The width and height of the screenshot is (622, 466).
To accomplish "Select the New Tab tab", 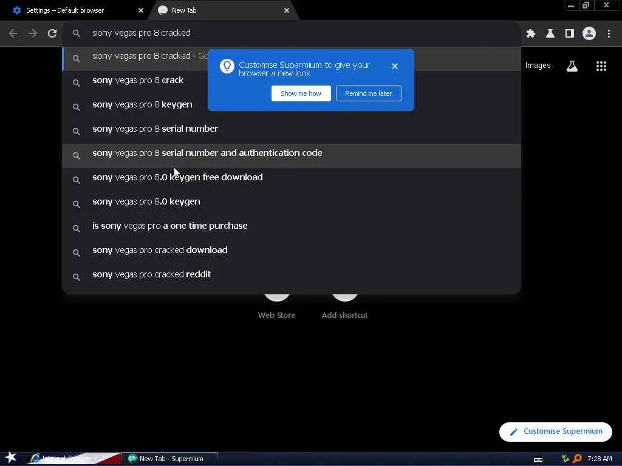I will pos(222,10).
